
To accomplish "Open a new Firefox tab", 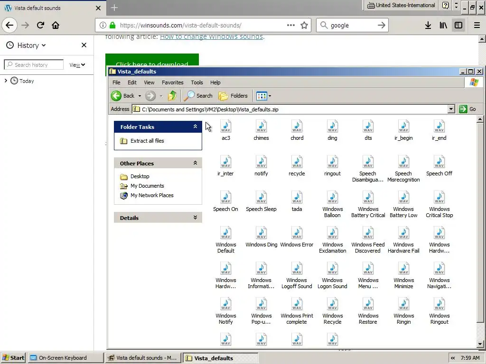I will tap(114, 8).
